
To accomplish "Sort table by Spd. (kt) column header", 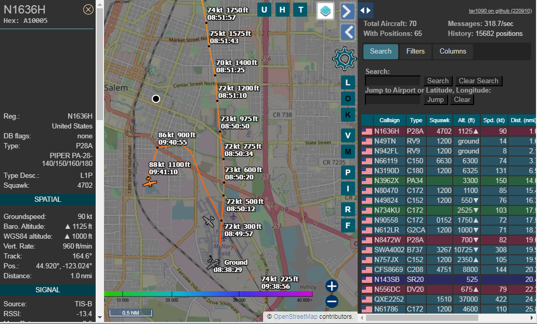I will coord(494,120).
